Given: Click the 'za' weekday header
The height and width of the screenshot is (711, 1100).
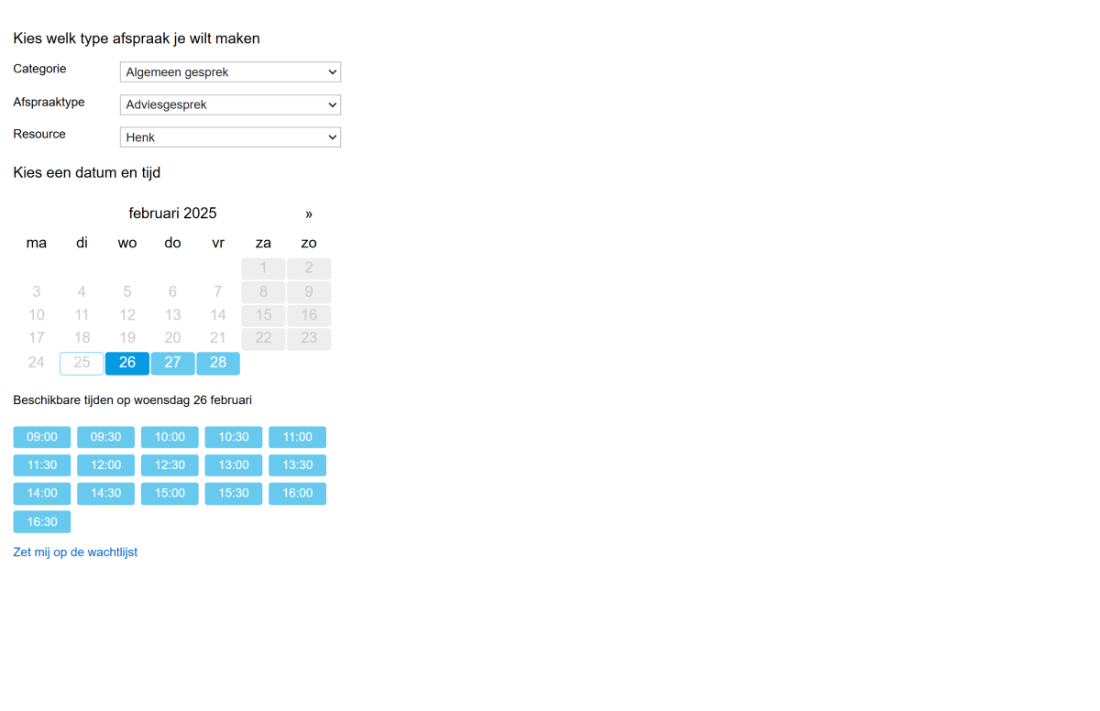Looking at the screenshot, I should point(263,243).
